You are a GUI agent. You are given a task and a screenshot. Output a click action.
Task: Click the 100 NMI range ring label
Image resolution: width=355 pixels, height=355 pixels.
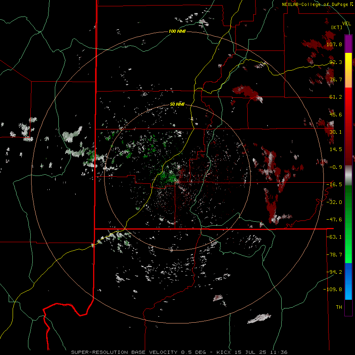click(177, 31)
